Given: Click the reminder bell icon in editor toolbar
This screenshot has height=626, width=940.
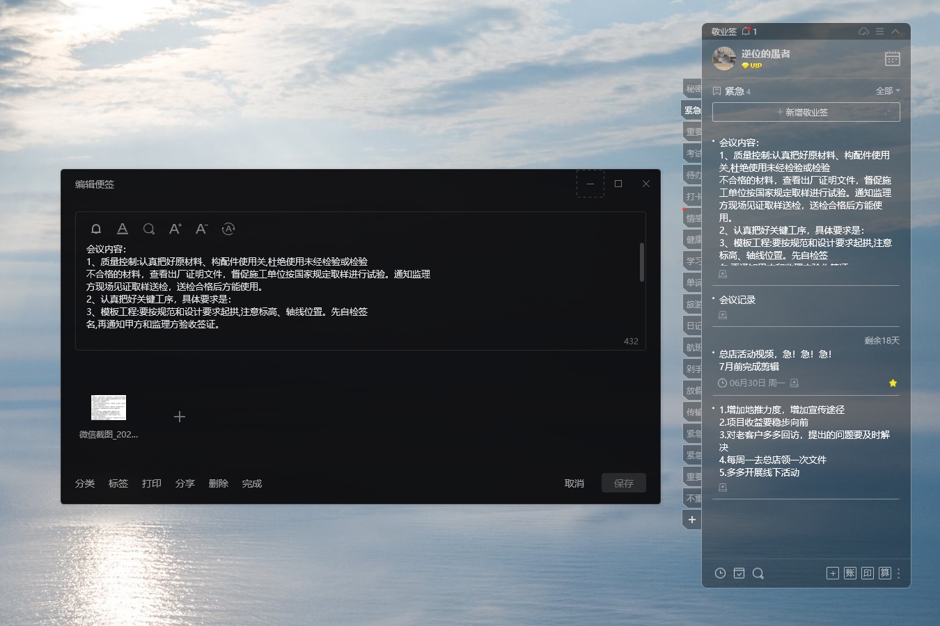Looking at the screenshot, I should tap(96, 229).
